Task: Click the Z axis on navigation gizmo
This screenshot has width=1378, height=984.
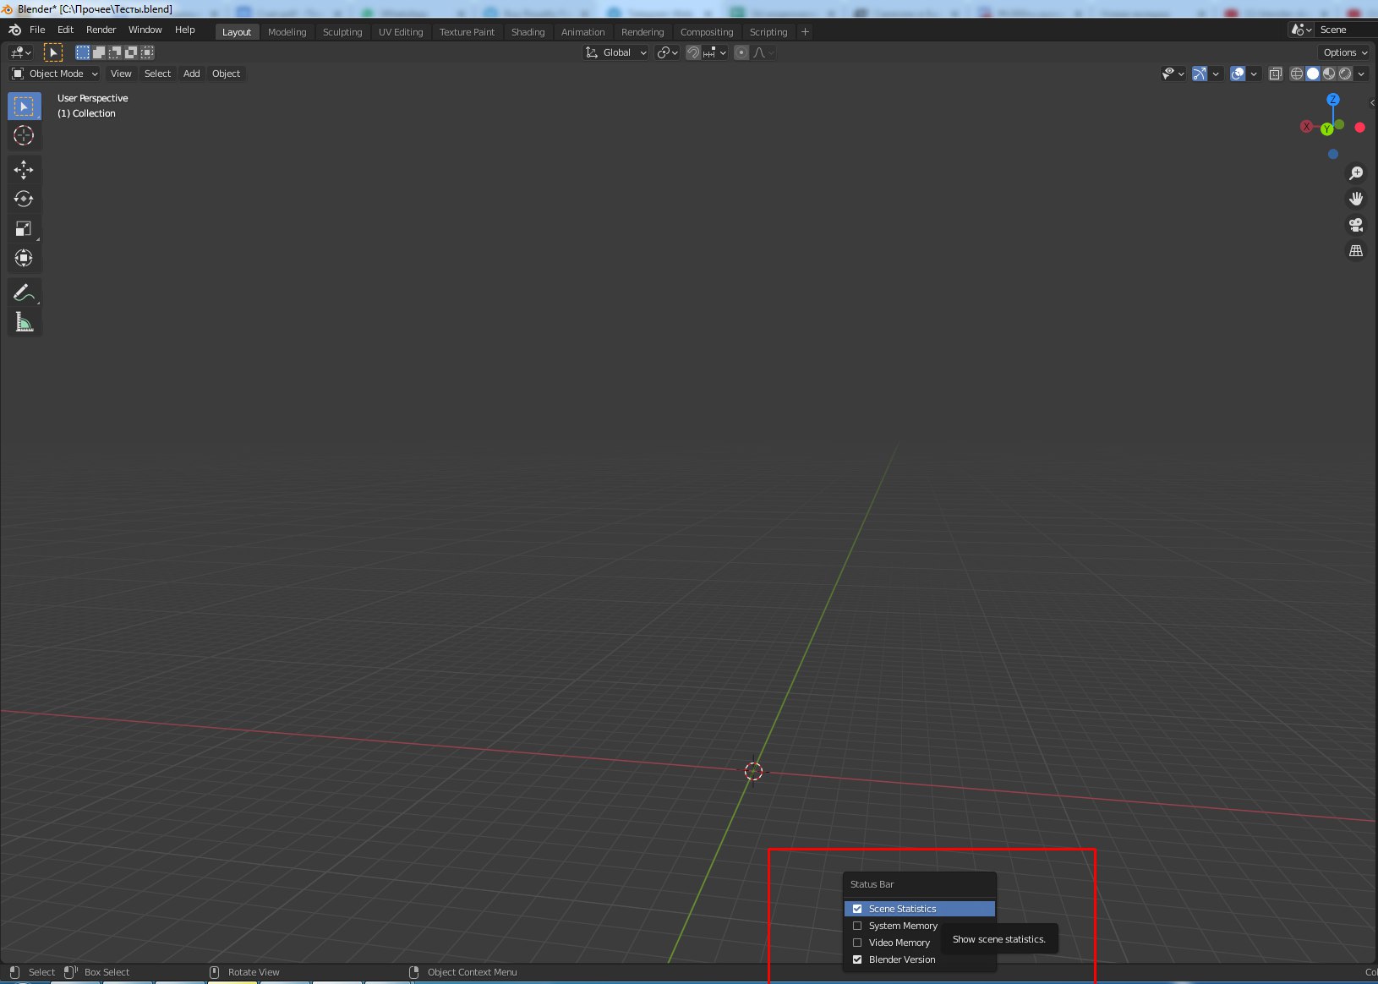Action: point(1333,100)
